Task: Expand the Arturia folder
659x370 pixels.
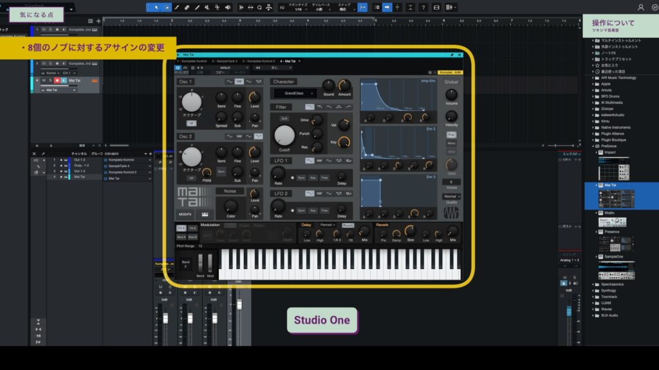Action: [593, 90]
